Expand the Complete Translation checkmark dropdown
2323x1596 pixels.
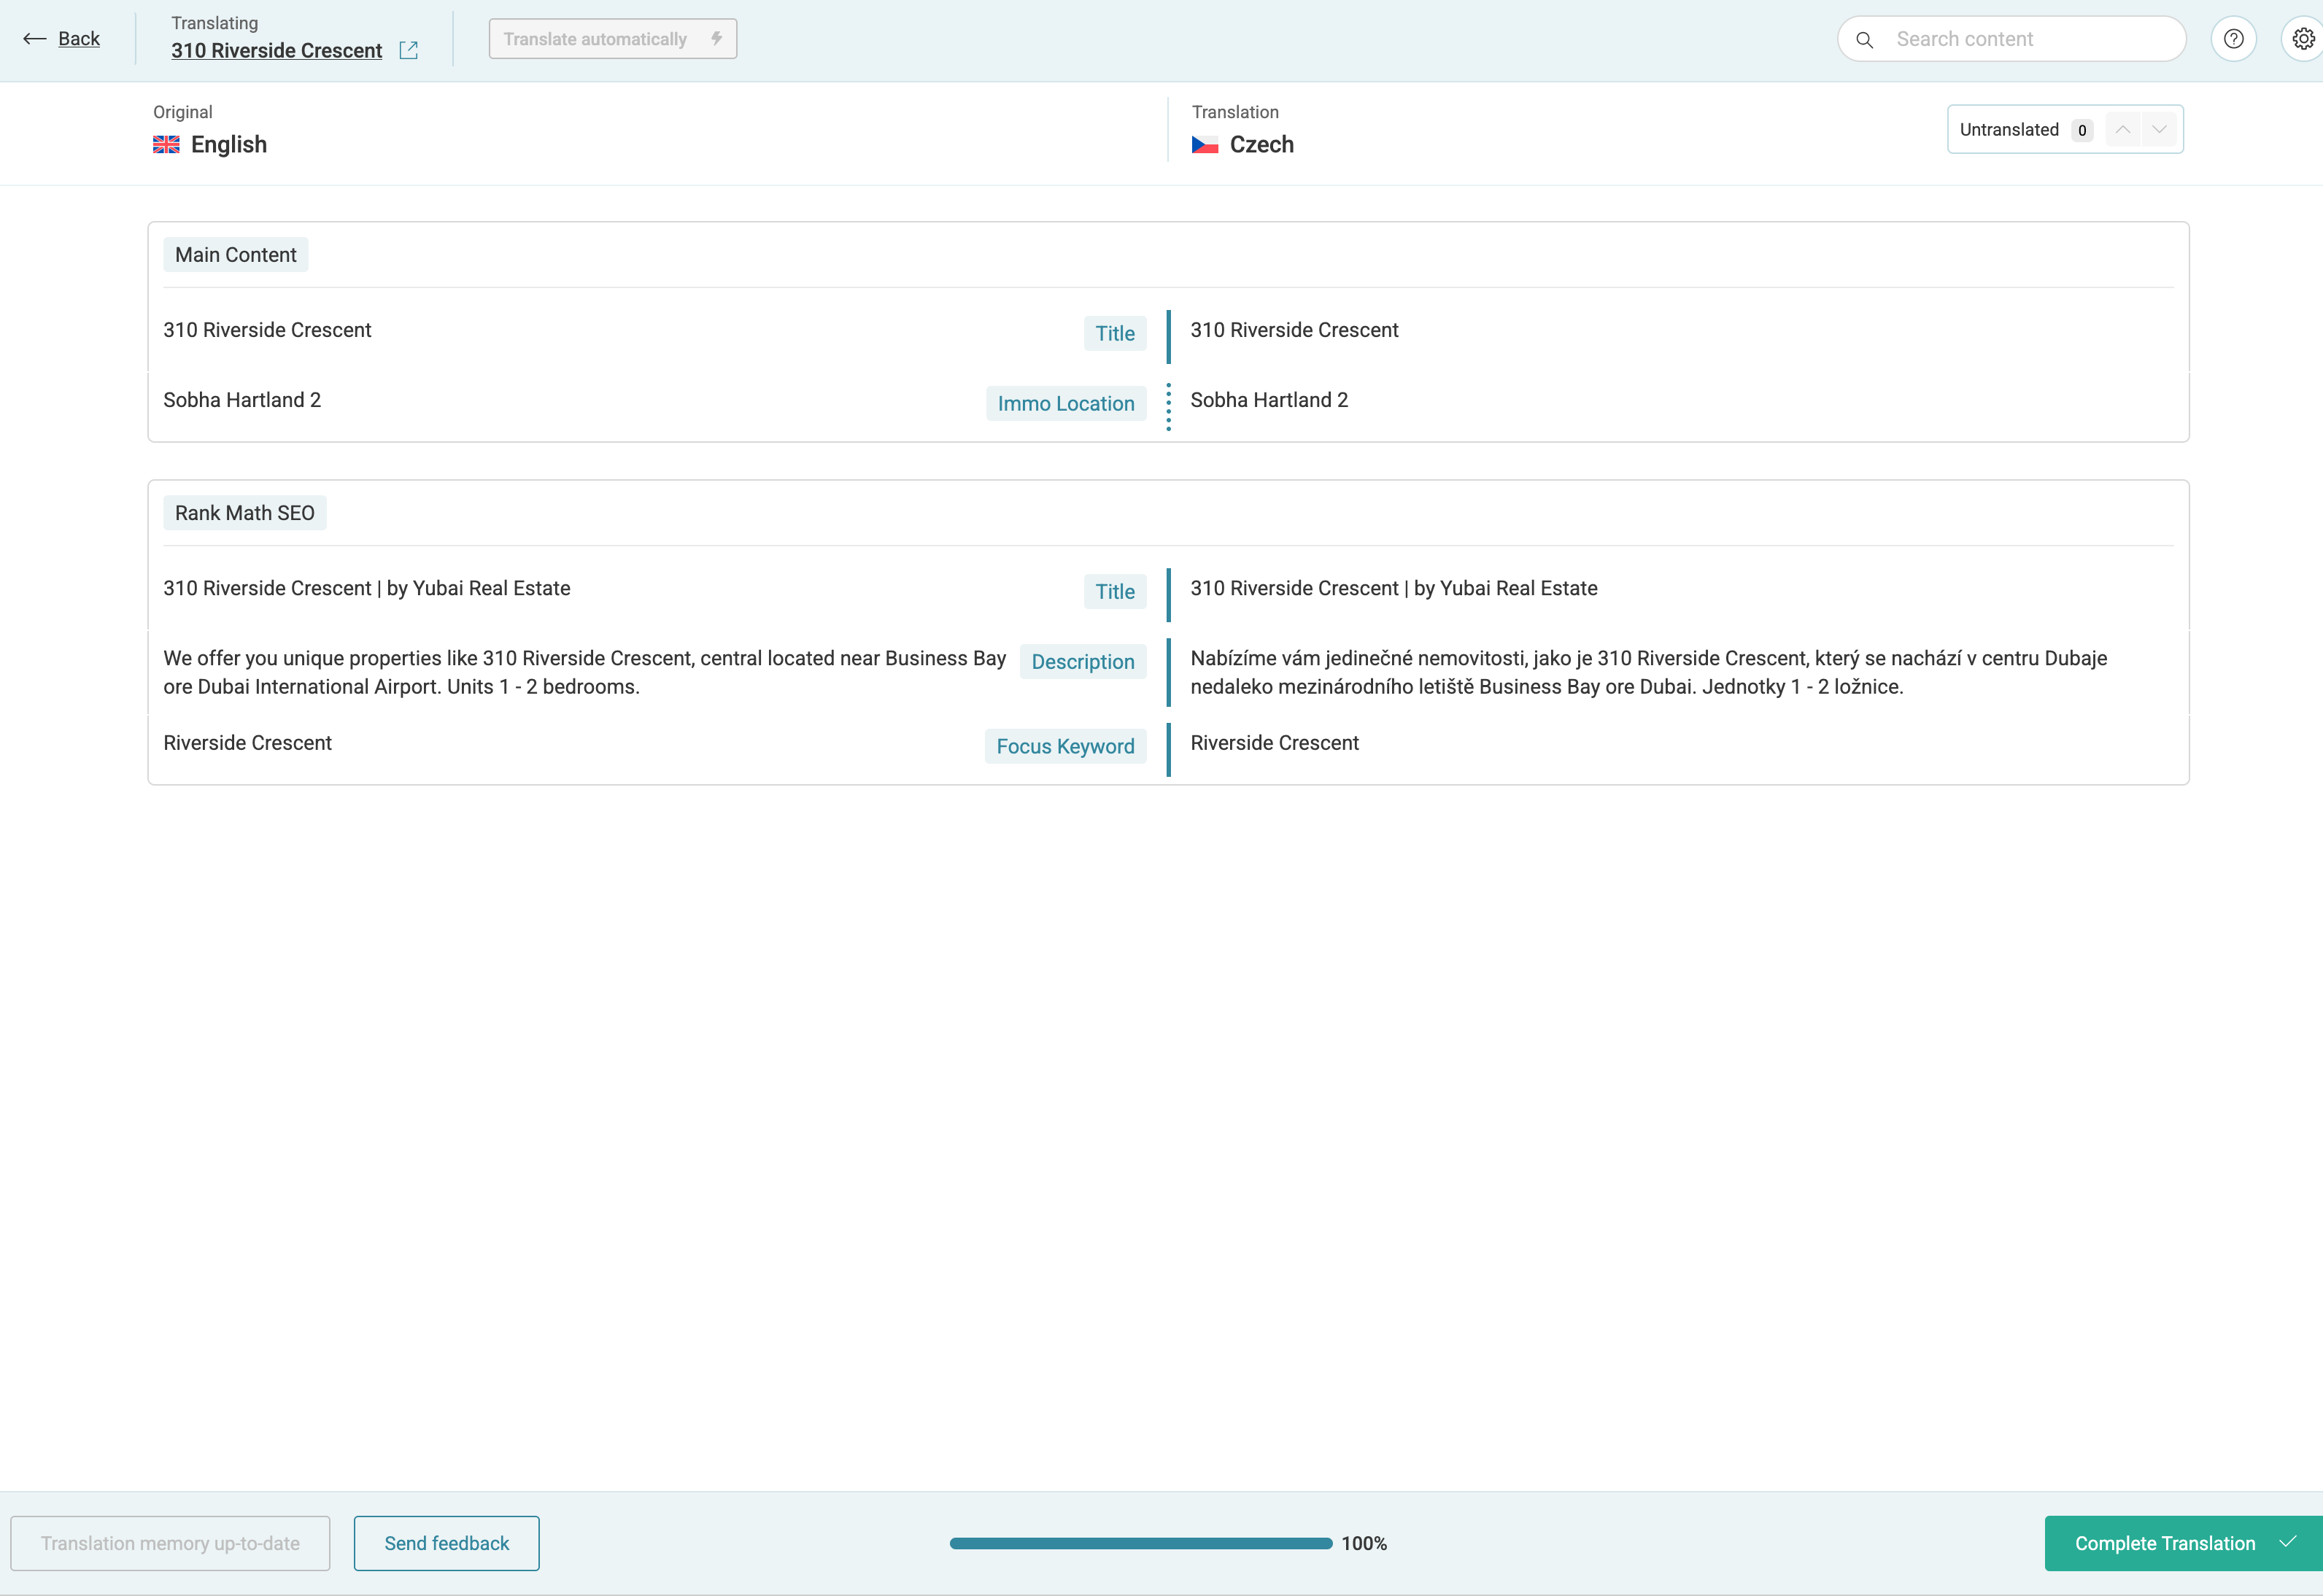pyautogui.click(x=2287, y=1542)
